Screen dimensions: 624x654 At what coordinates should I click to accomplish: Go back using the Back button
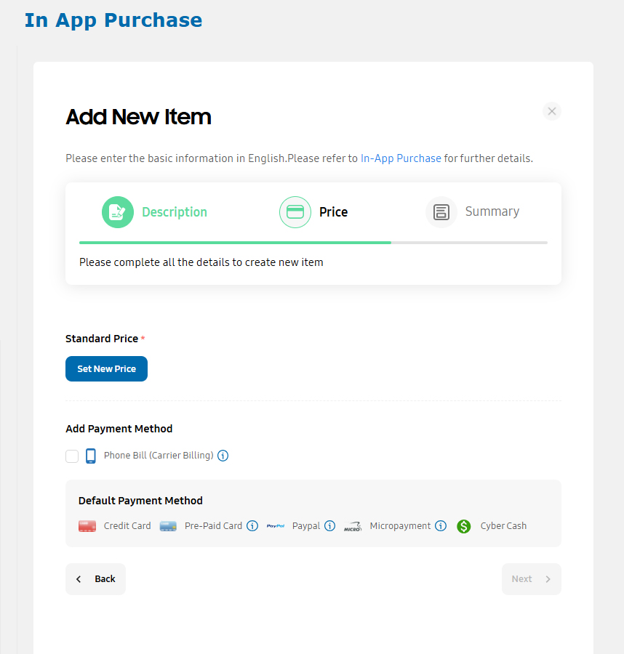tap(95, 579)
